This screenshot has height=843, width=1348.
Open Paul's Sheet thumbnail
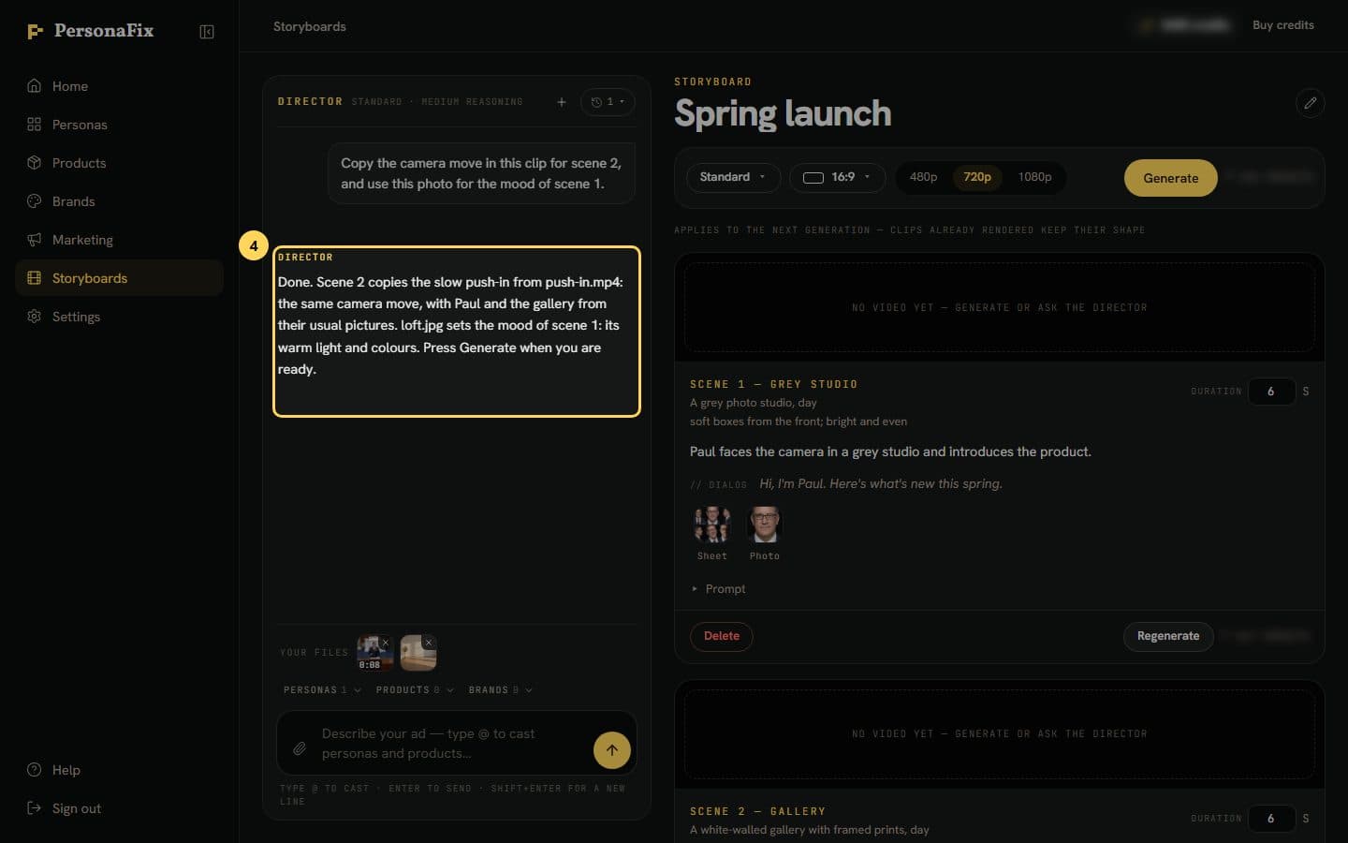click(712, 525)
